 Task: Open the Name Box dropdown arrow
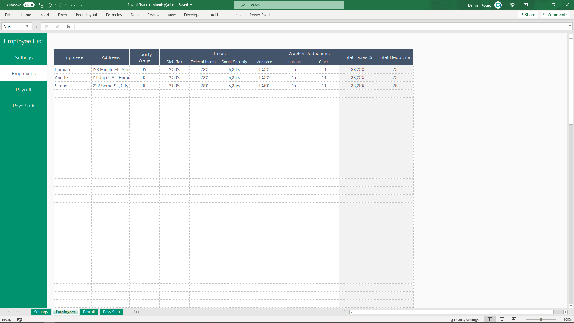point(28,26)
